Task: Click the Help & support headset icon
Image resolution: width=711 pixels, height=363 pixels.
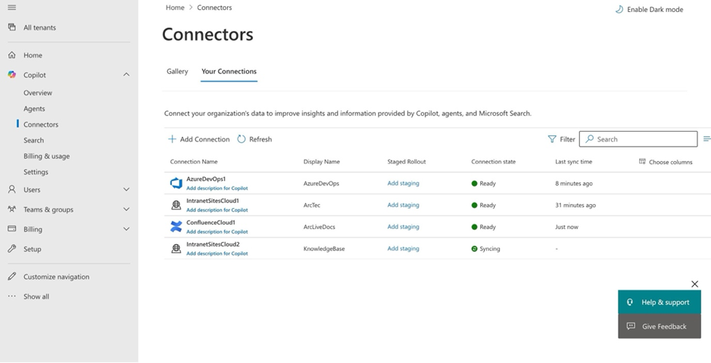Action: (630, 302)
